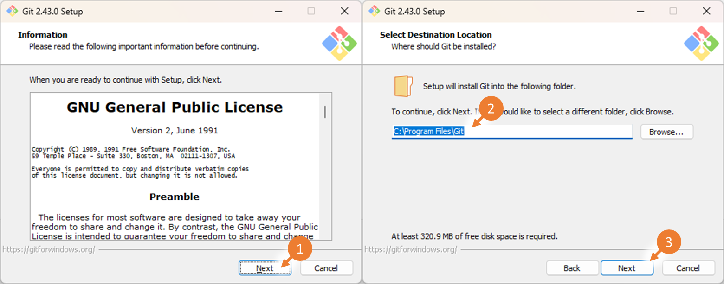Click the 'Version 2, June 1991' text
Viewport: 724px width, 292px height.
pos(175,130)
